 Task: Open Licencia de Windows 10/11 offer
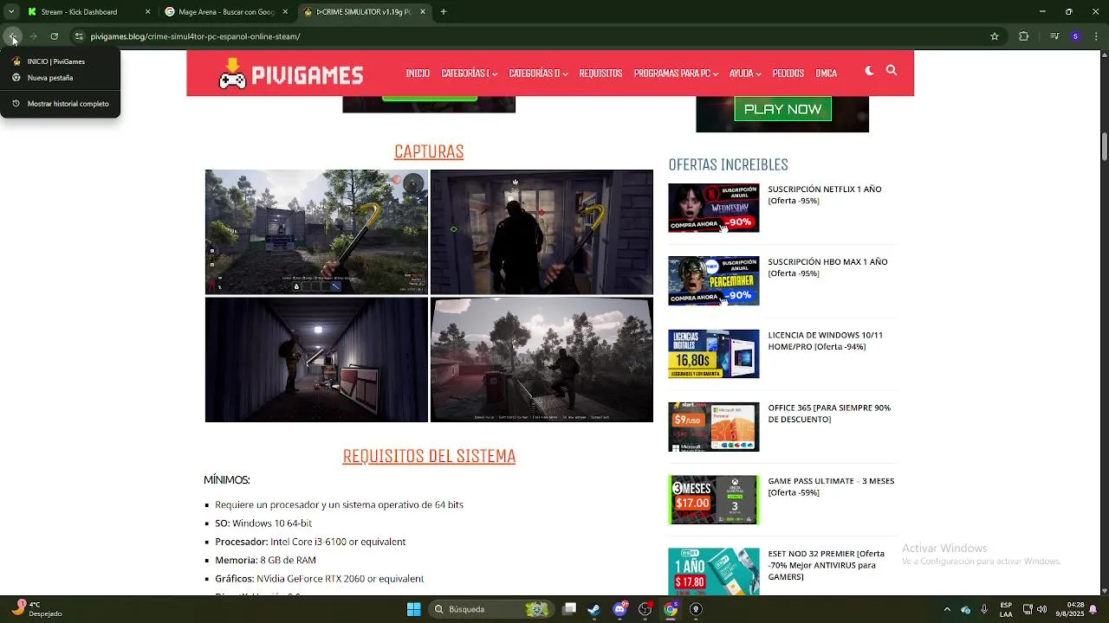[x=826, y=341]
